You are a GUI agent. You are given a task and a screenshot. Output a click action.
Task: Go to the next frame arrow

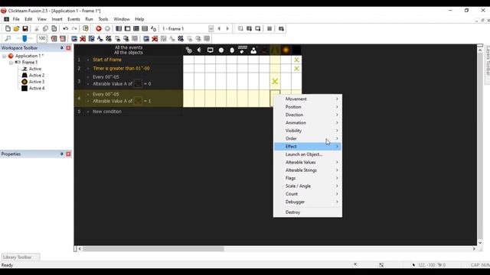(227, 29)
